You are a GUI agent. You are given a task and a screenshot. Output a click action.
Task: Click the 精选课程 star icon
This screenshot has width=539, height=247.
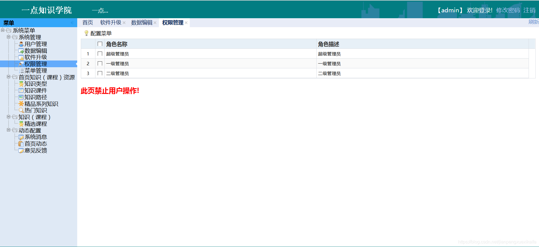[x=21, y=124]
